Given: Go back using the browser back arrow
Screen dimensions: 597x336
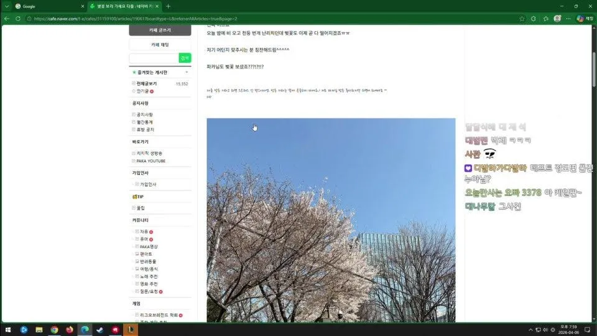Looking at the screenshot, I should click(x=7, y=19).
